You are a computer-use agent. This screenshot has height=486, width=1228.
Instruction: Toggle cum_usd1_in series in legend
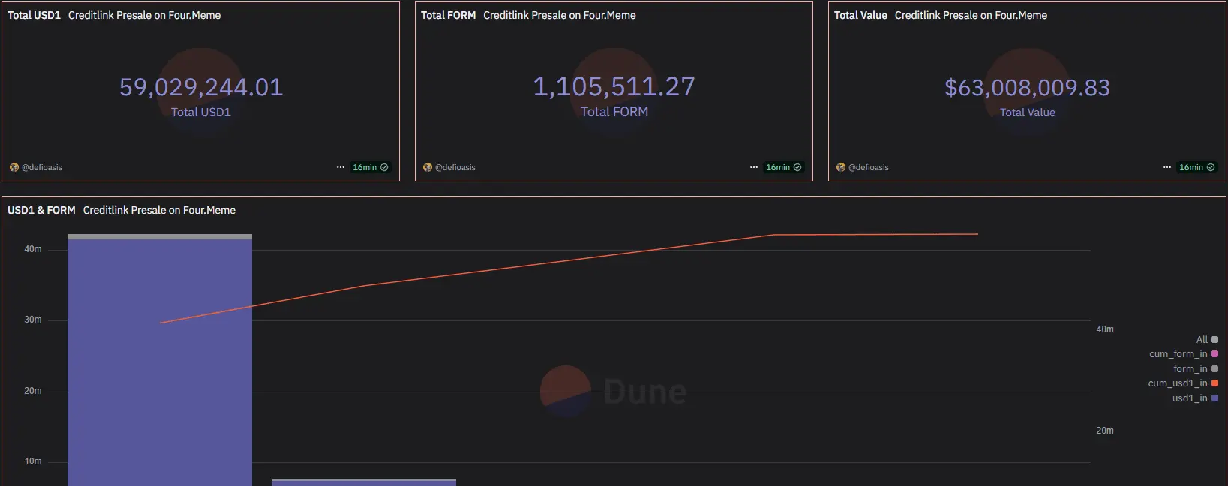[x=1183, y=382]
